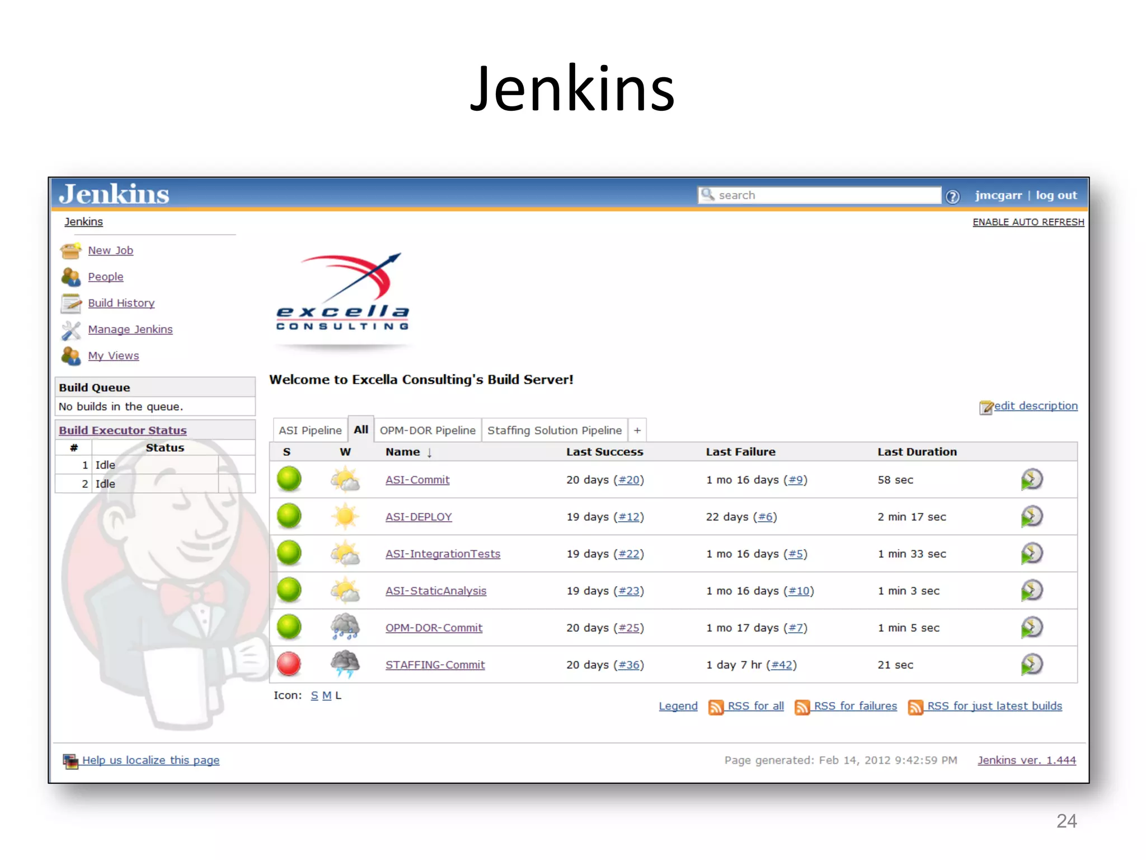1146x860 pixels.
Task: Schedule a build for ASI-Commit
Action: pos(1031,479)
